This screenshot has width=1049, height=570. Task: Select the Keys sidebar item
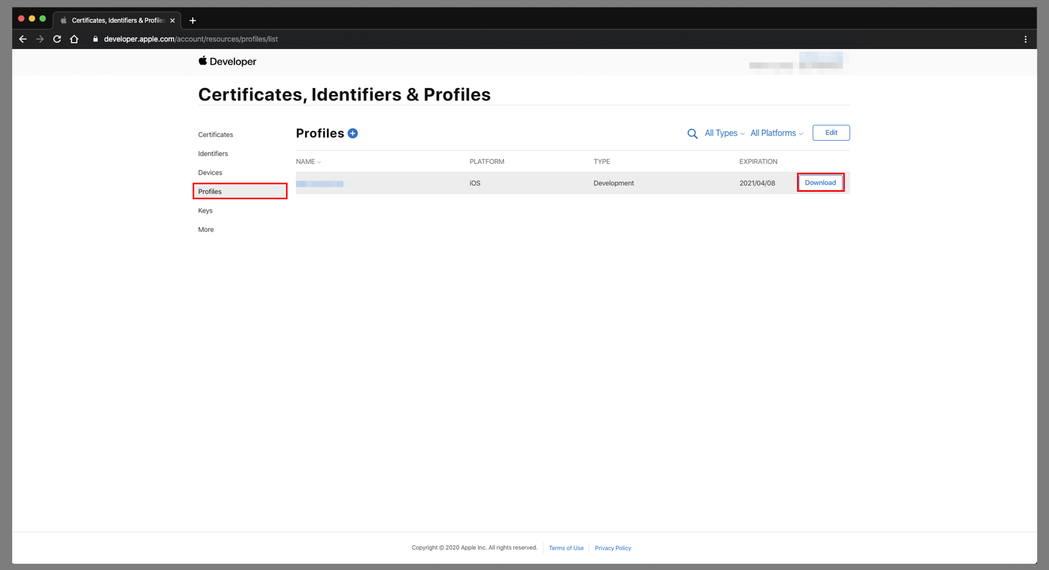204,210
